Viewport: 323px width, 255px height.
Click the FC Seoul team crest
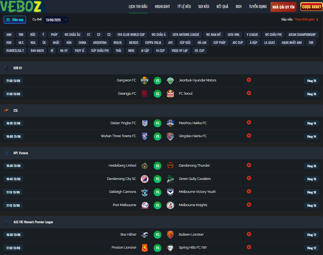170,94
